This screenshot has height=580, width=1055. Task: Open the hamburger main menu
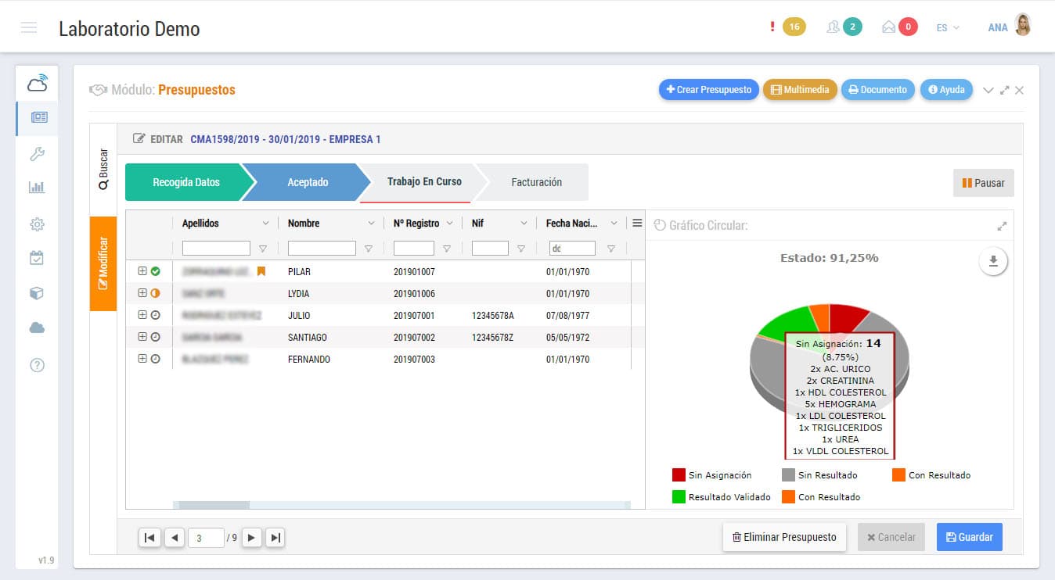pos(29,28)
